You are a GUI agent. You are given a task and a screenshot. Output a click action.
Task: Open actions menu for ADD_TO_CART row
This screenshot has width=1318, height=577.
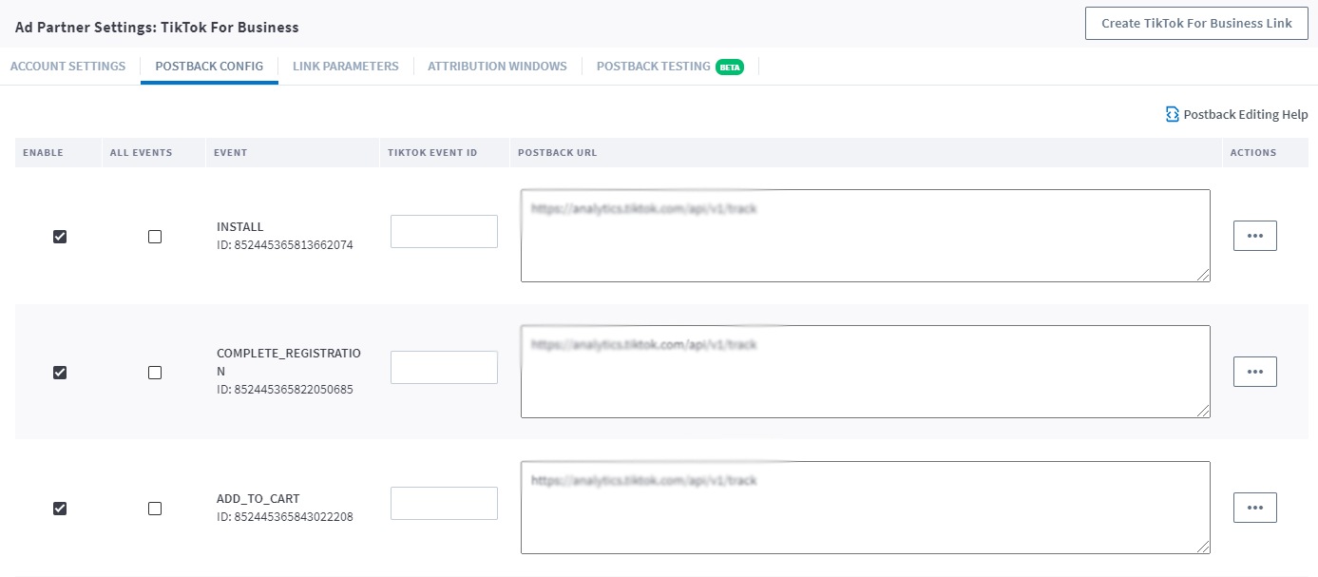pyautogui.click(x=1254, y=508)
